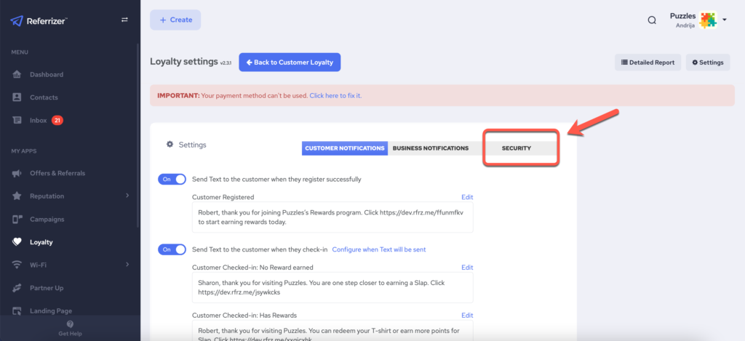Image resolution: width=745 pixels, height=341 pixels.
Task: Open Contacts in the sidebar
Action: (44, 97)
